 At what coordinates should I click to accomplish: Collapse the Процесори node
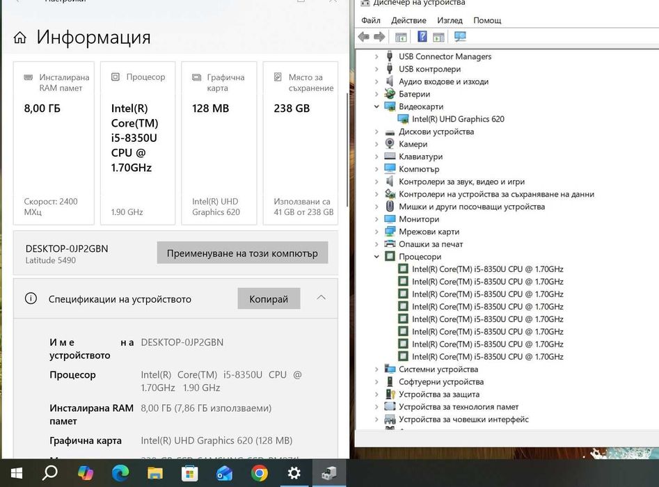pos(376,256)
